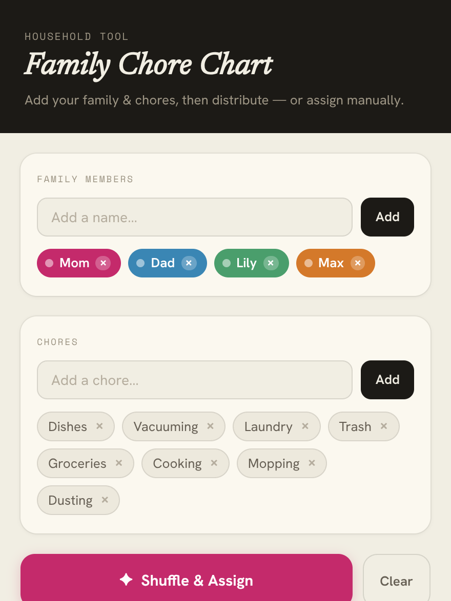
Task: Remove the Dusting chore
Action: [x=105, y=500]
